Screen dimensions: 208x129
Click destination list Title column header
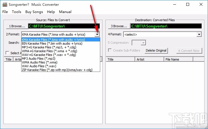click(121, 59)
